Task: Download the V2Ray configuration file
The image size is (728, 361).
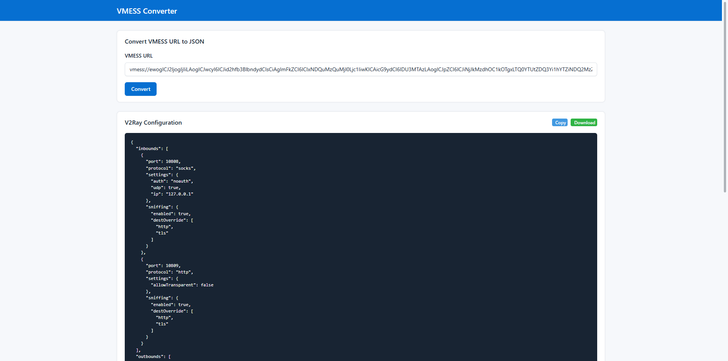Action: point(584,123)
